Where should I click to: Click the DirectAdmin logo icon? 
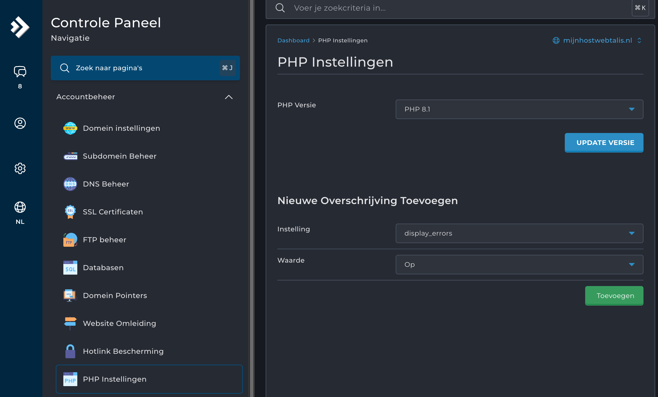pos(20,27)
